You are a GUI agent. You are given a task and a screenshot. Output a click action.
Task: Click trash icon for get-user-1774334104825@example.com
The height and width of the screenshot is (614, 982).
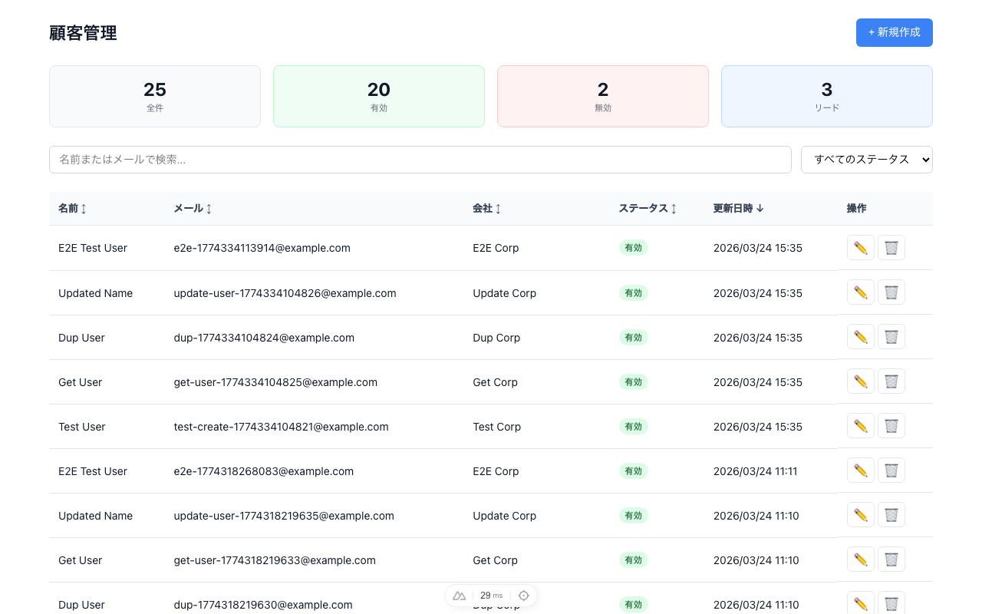click(x=891, y=381)
